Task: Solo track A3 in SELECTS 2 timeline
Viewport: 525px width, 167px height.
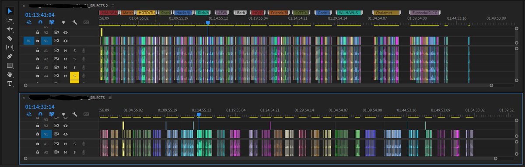Action: [x=74, y=67]
